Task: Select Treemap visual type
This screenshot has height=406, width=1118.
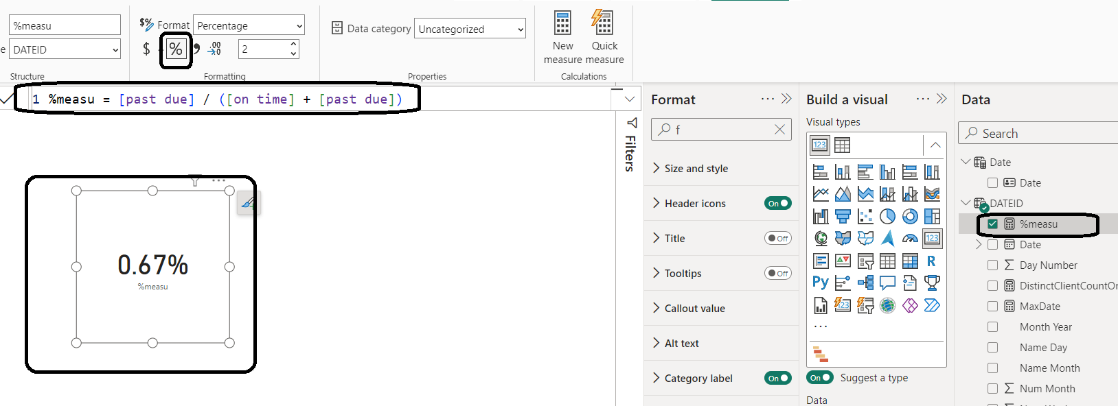Action: point(932,216)
